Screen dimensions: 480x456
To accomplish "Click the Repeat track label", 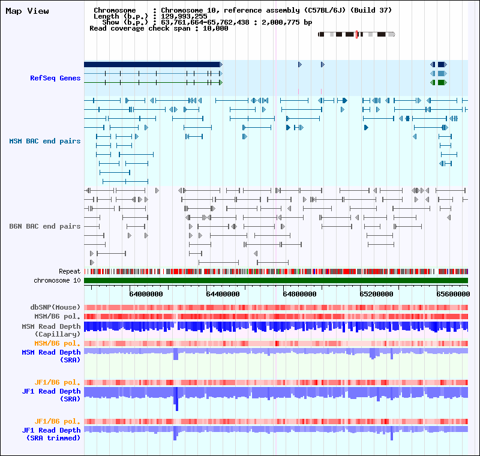I will click(70, 271).
